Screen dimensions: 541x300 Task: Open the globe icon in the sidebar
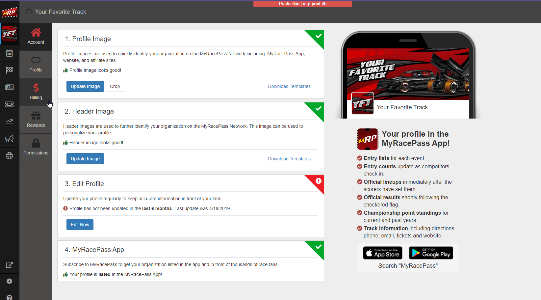(x=10, y=156)
